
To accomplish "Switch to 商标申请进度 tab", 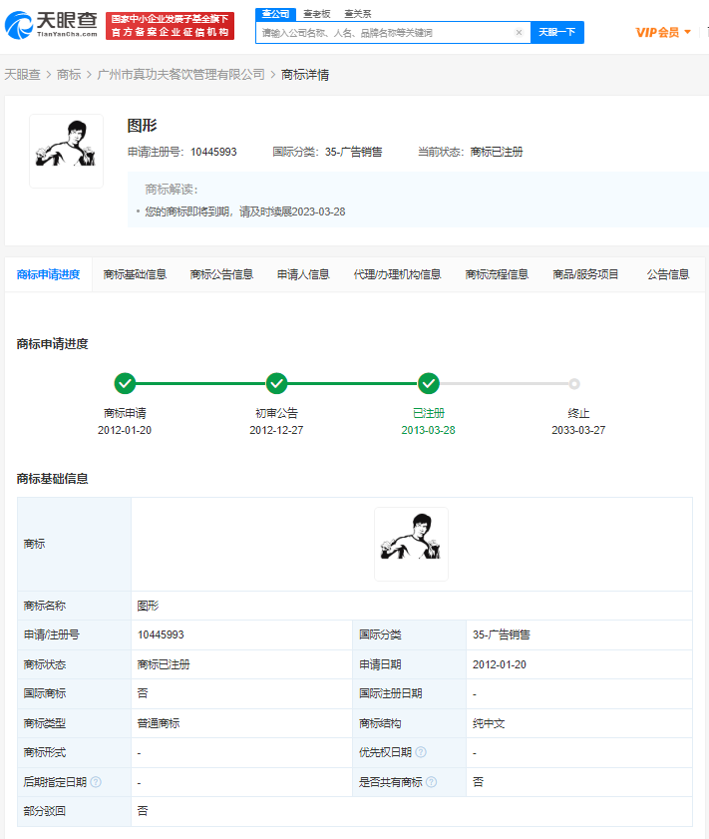I will [x=48, y=274].
